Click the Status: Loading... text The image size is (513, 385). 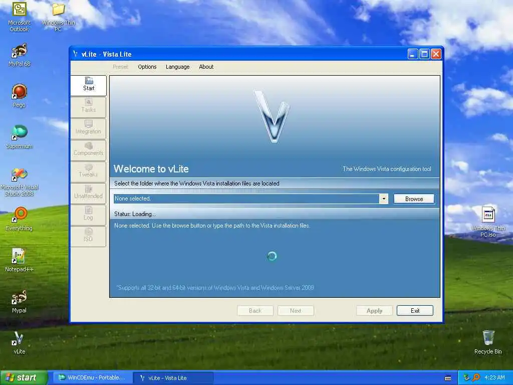point(135,214)
